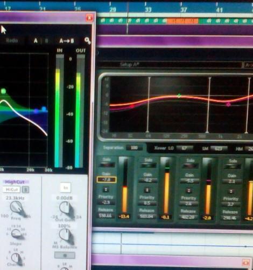Open the HiCut filter type dropdown
Image resolution: width=253 pixels, height=270 pixels.
pyautogui.click(x=12, y=190)
